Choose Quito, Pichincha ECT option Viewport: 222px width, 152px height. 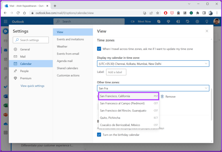tap(129, 118)
